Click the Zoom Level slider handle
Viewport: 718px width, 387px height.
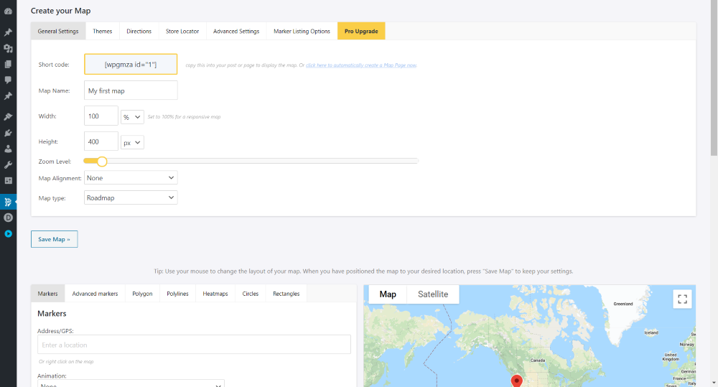pos(102,162)
